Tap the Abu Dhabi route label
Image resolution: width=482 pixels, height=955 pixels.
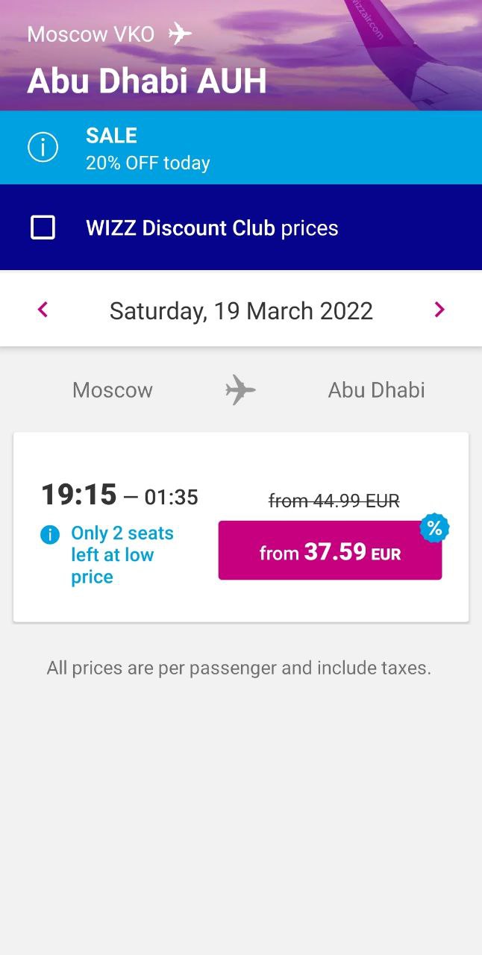376,390
